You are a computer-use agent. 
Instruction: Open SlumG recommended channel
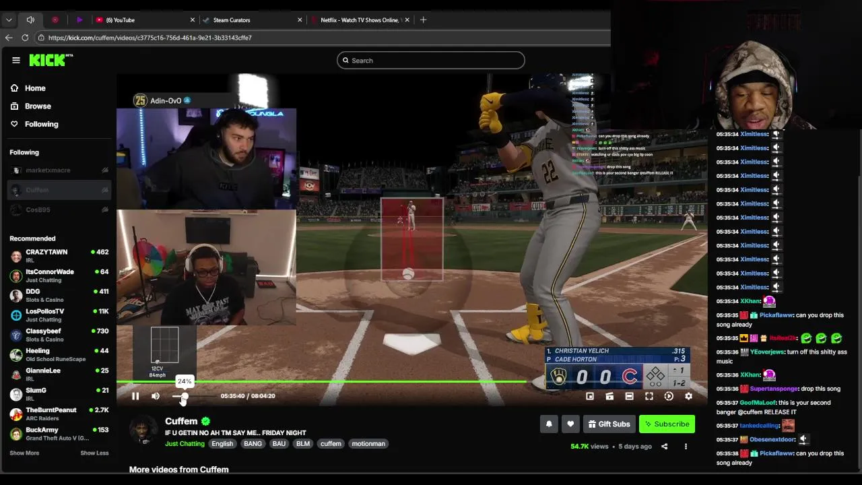tap(59, 394)
